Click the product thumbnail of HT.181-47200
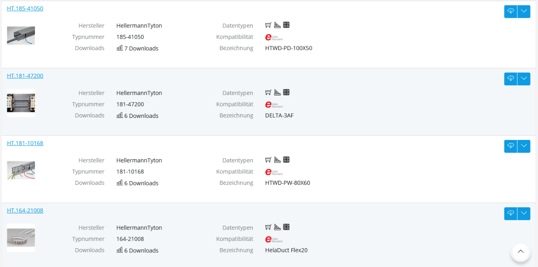 (x=21, y=103)
